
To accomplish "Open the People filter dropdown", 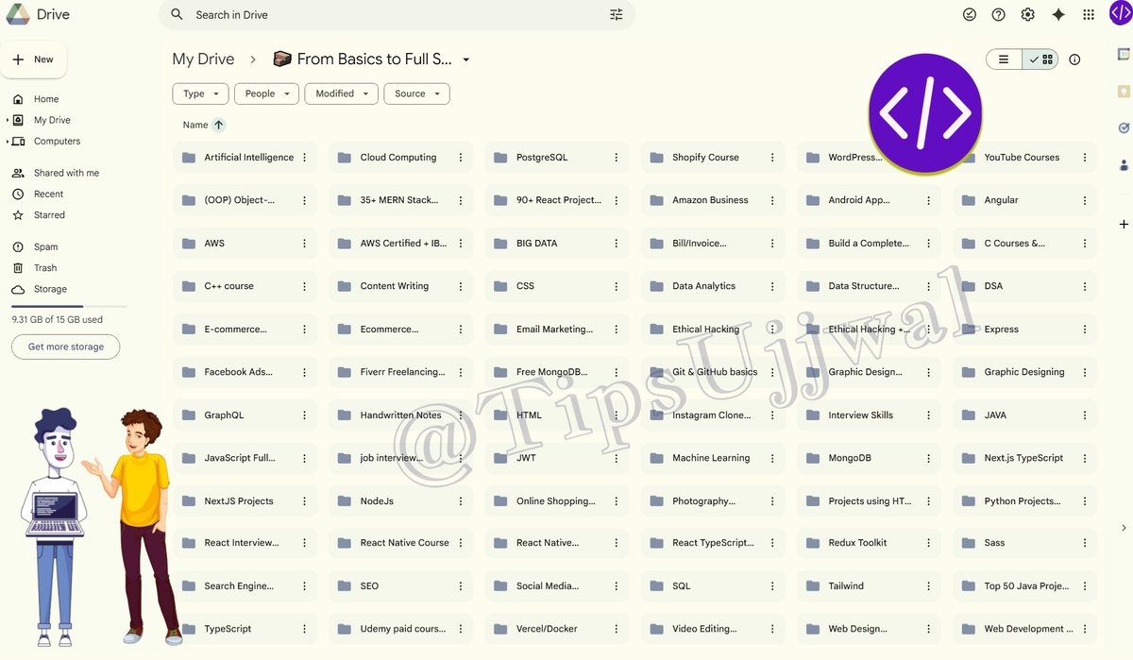I will [267, 93].
